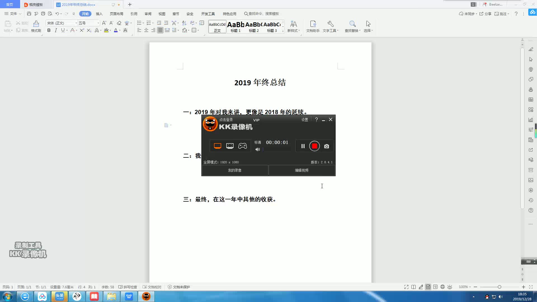Open 查找替换 tool
Image resolution: width=537 pixels, height=302 pixels.
pyautogui.click(x=352, y=26)
